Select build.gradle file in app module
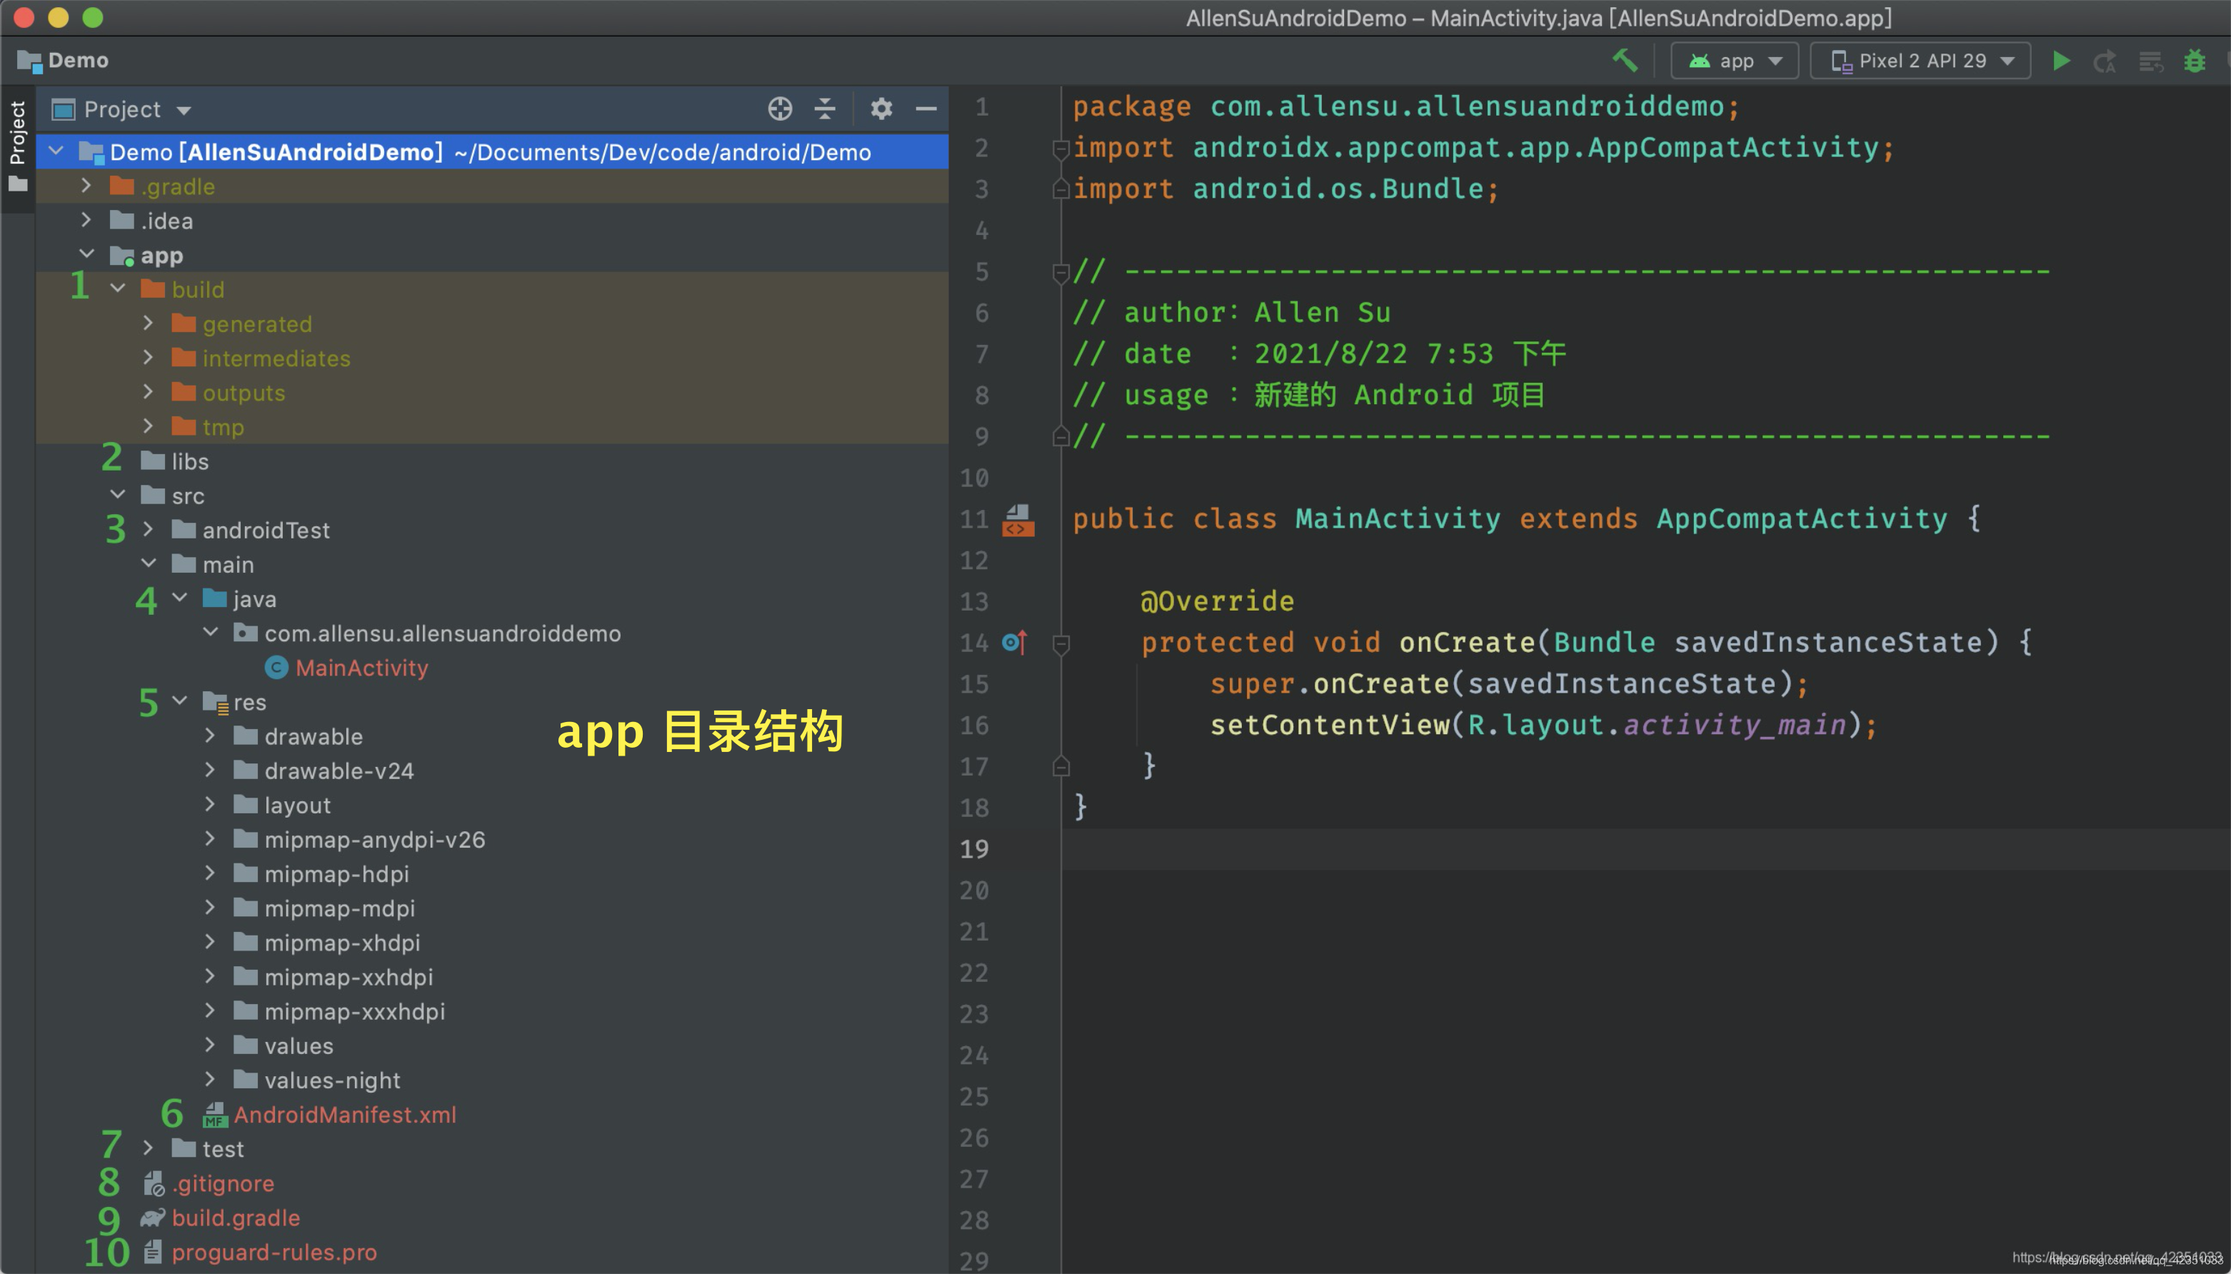This screenshot has height=1274, width=2231. point(236,1217)
